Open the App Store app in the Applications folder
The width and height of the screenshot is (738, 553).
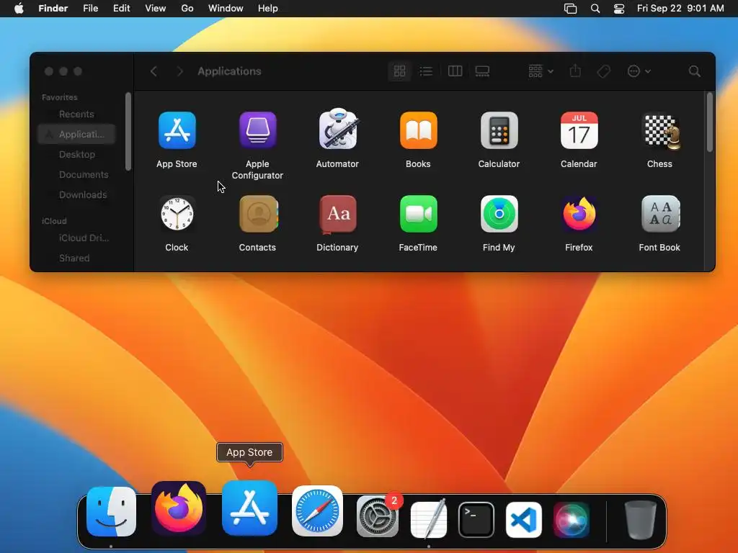coord(177,130)
